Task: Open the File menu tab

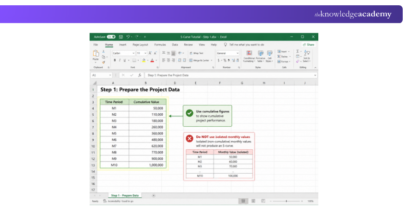Action: point(96,45)
